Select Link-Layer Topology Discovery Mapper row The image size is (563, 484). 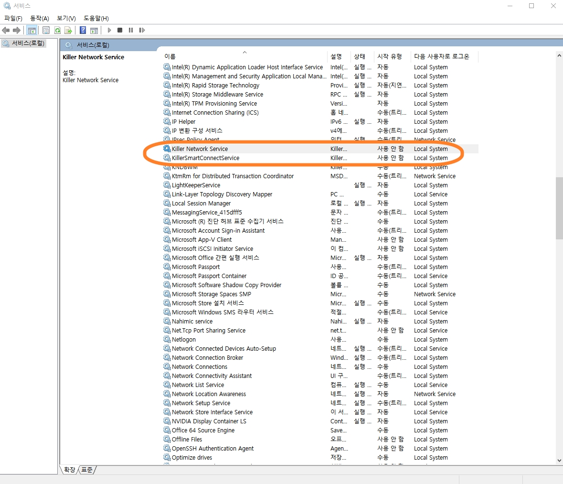pos(320,194)
